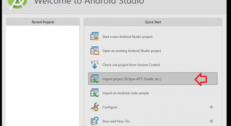Screen dimensions: 231x126
Task: Select 'Start a new Android Studio project' text
Action: (x=127, y=37)
